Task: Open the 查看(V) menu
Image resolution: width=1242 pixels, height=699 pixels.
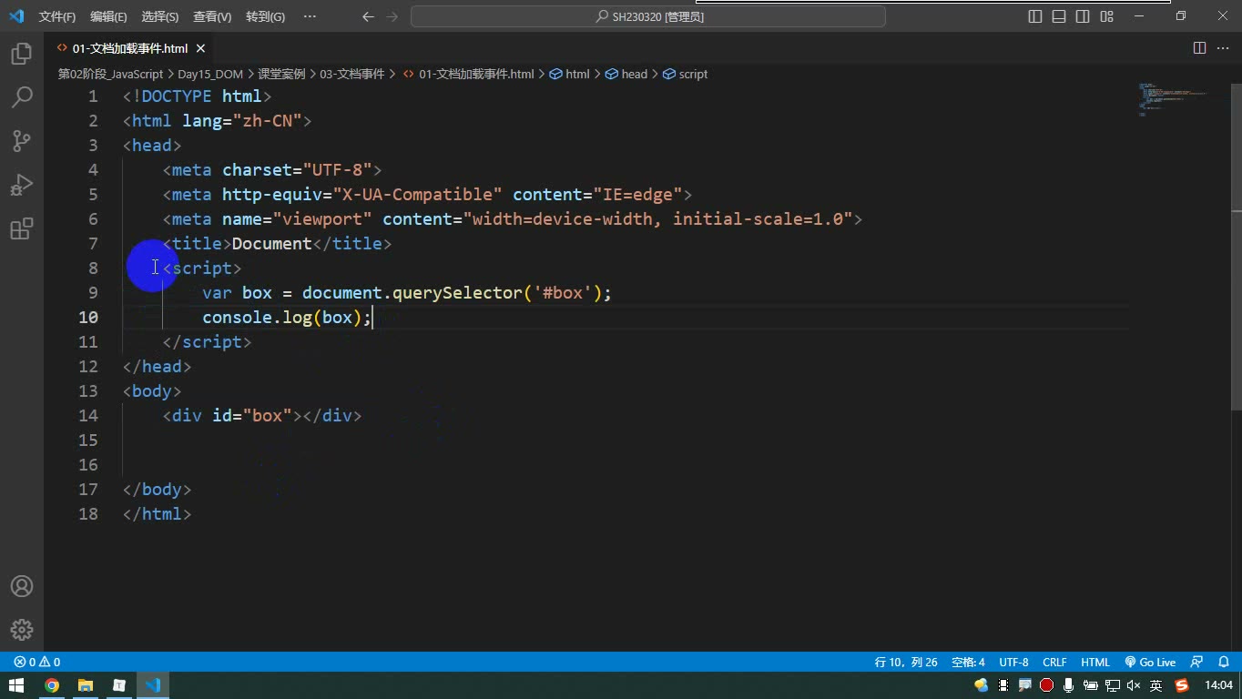Action: [212, 16]
